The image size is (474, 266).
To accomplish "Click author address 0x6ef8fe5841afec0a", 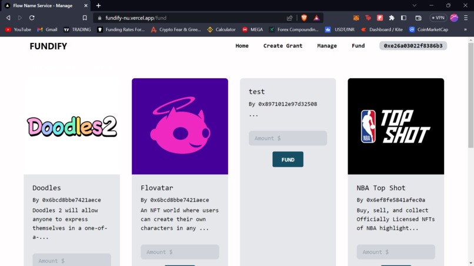I will point(396,200).
